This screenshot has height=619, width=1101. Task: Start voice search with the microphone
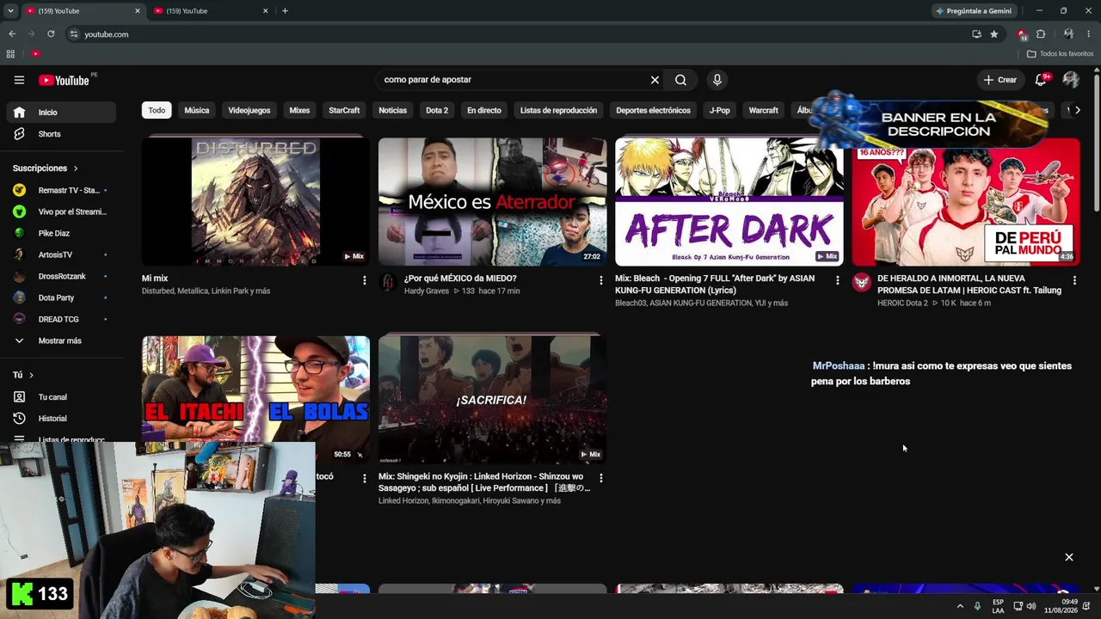pyautogui.click(x=717, y=80)
